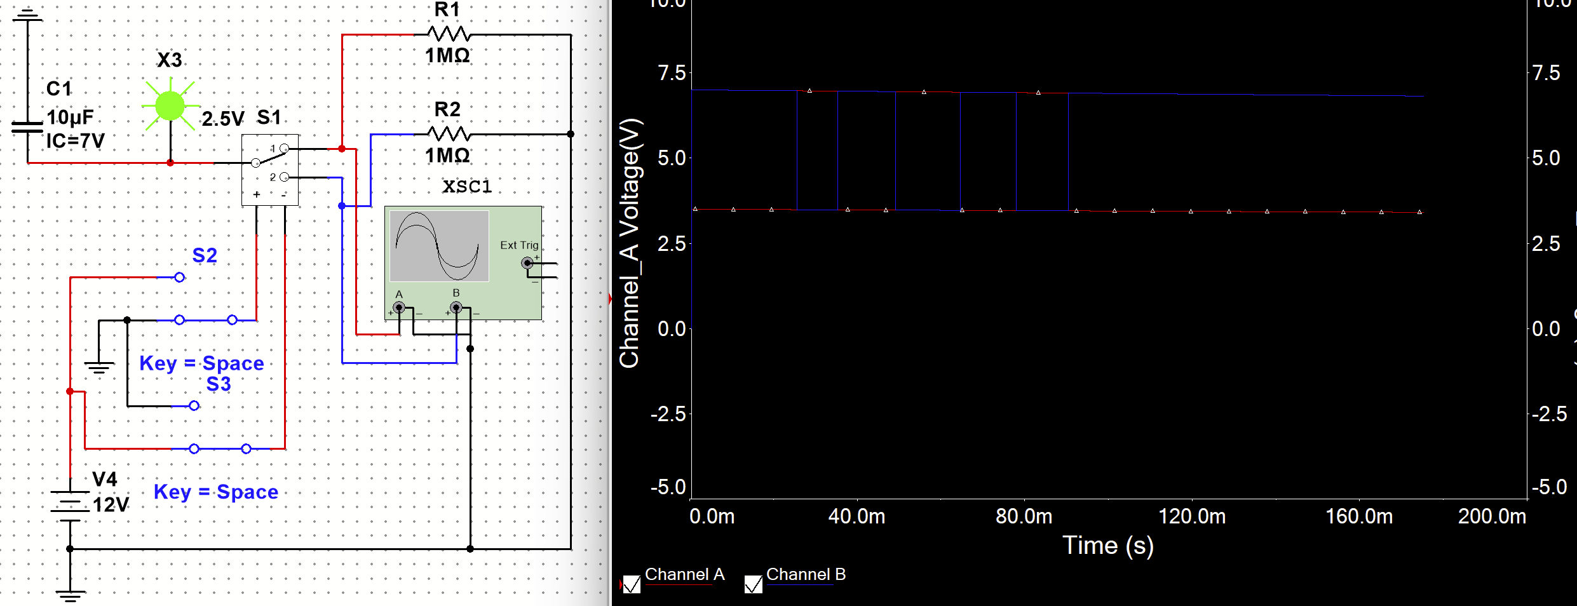Viewport: 1577px width, 606px height.
Task: Click the 10µF capacitor value label
Action: [x=70, y=117]
